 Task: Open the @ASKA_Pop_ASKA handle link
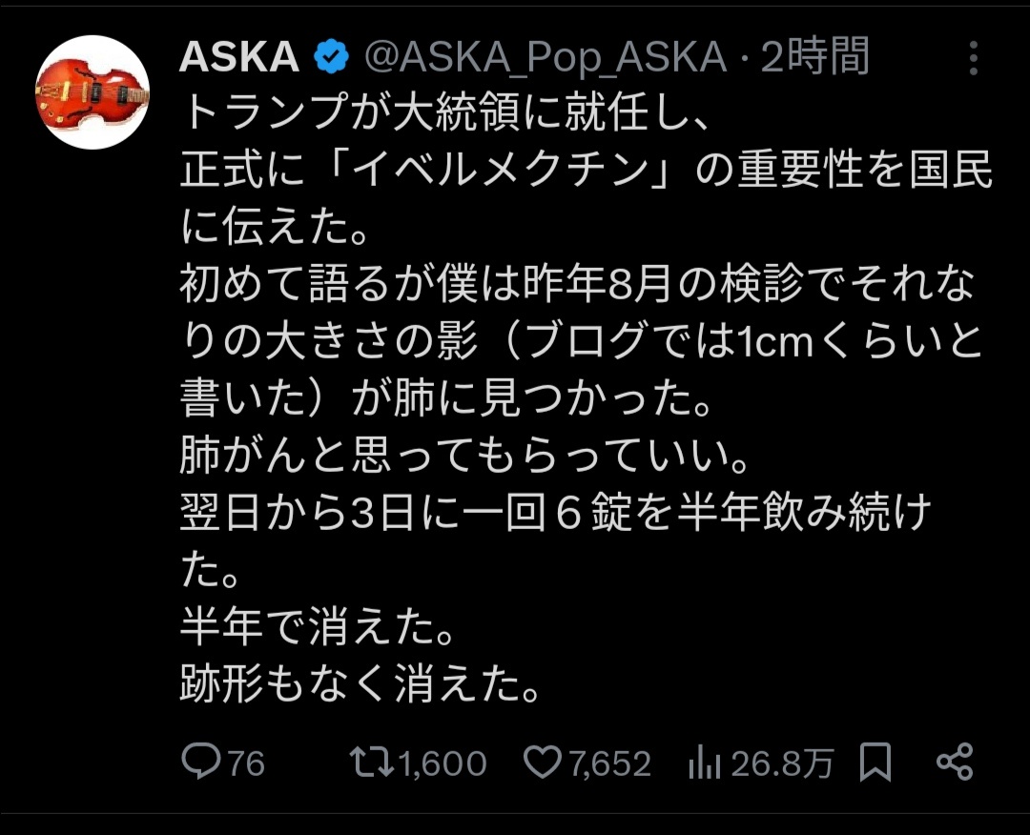click(x=546, y=59)
